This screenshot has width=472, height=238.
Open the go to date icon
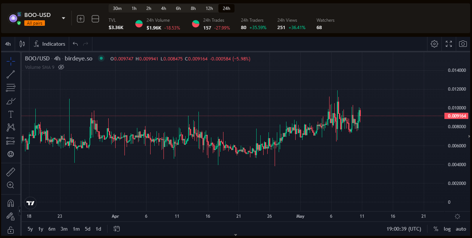pyautogui.click(x=117, y=229)
